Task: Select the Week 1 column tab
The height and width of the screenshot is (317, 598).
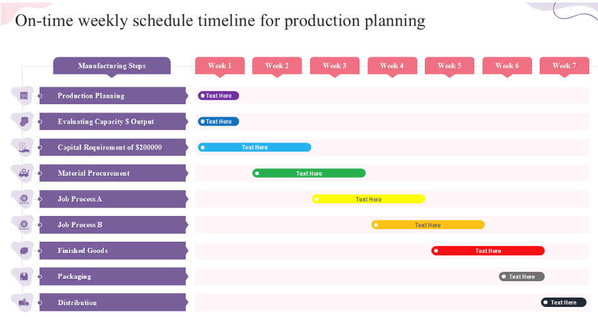Action: [x=220, y=66]
